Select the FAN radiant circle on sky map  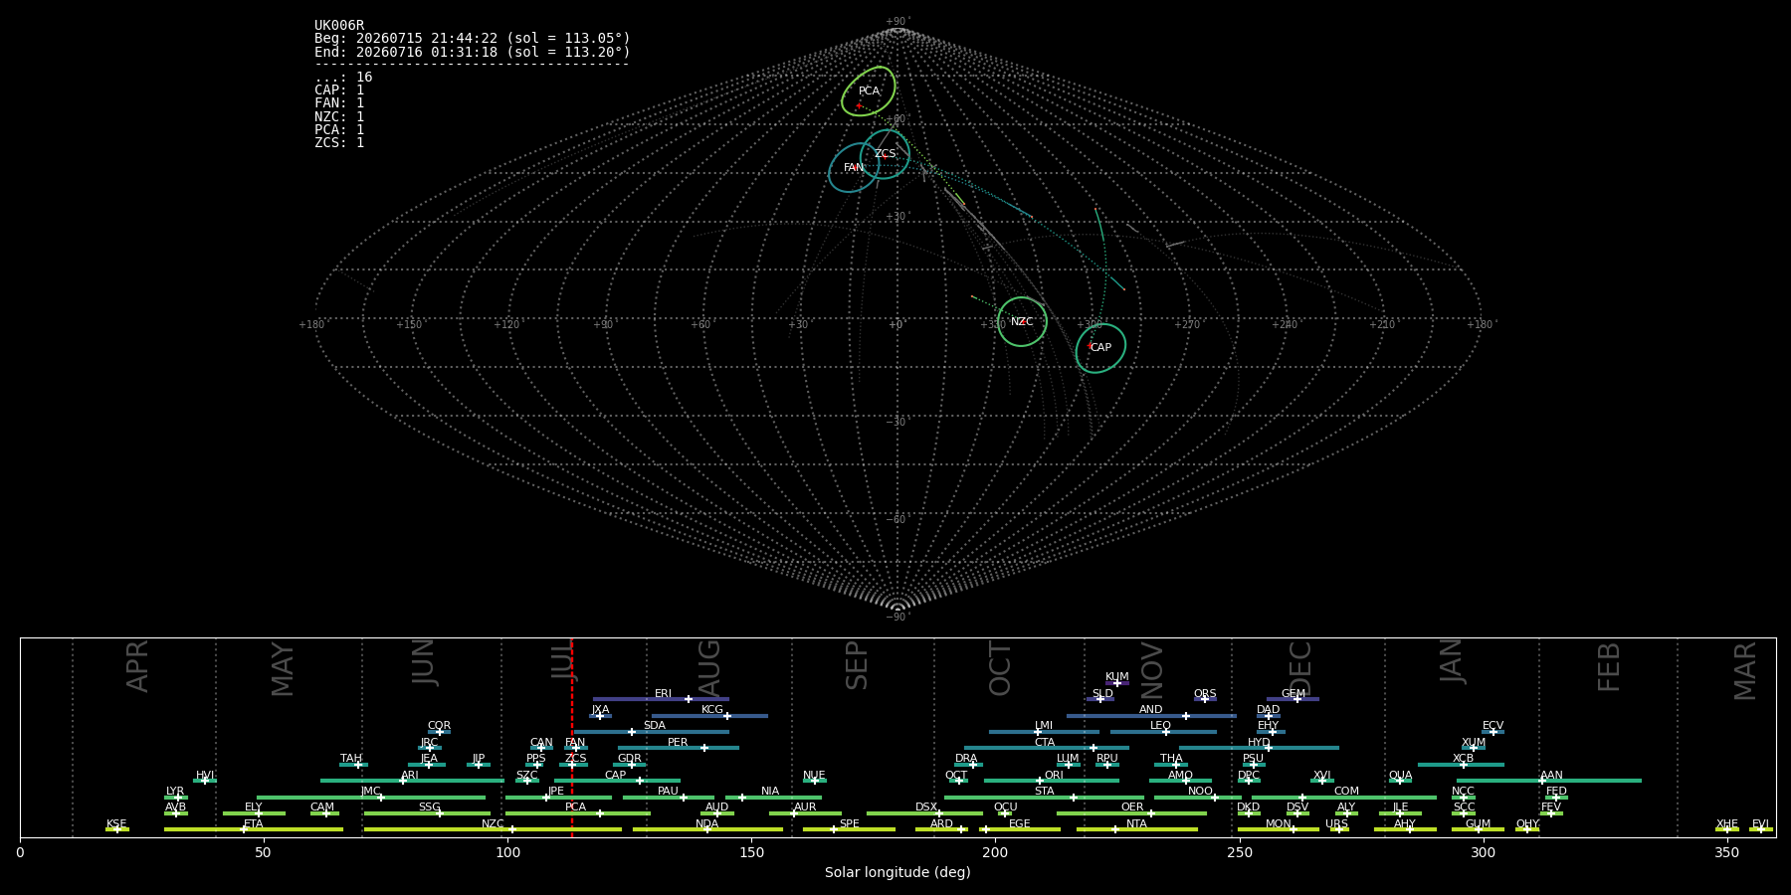point(854,167)
